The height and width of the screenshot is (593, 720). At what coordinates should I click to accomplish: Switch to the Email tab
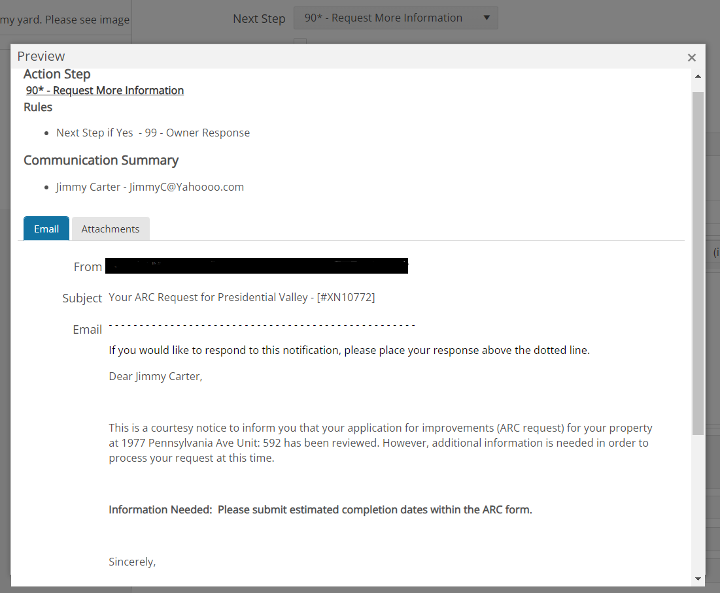(46, 229)
